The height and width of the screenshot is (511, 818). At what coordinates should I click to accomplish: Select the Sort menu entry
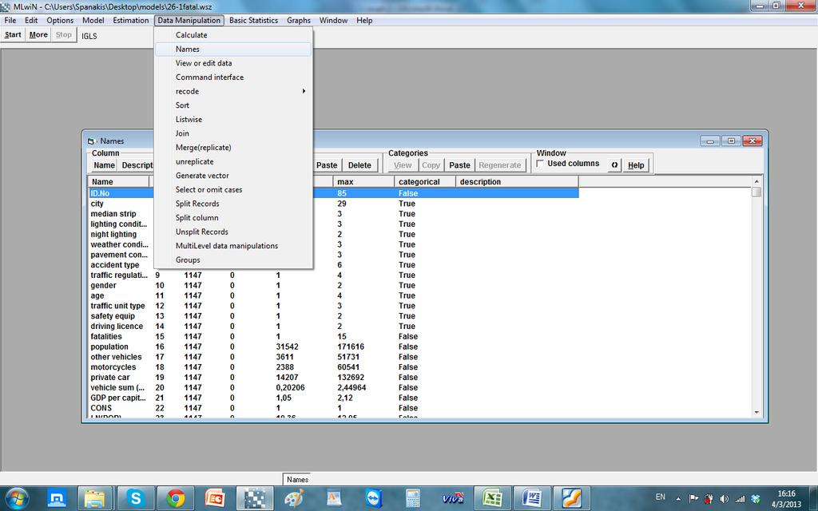pos(233,105)
